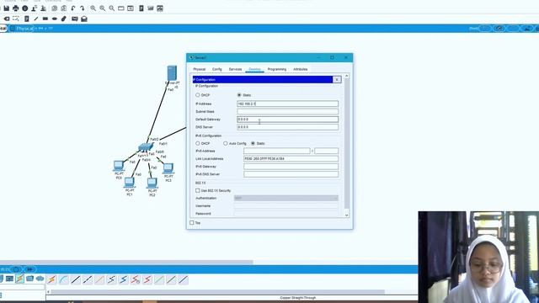Click the Add Complex PDU open envelope icon

pyautogui.click(x=84, y=19)
